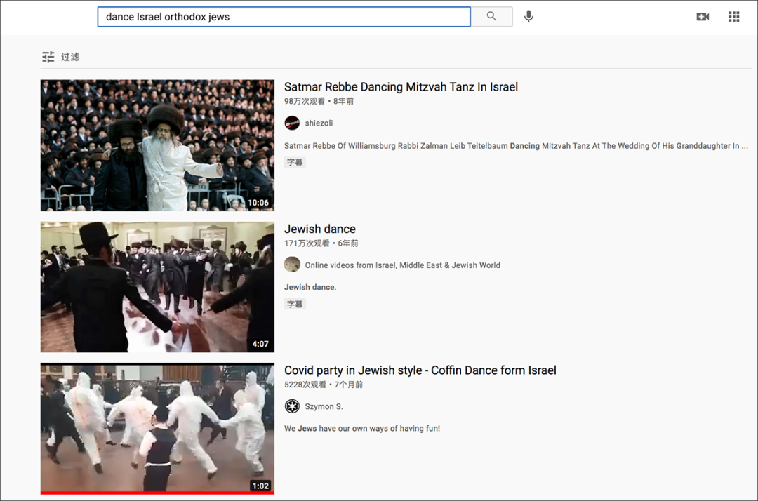758x501 pixels.
Task: Open the Jewish dance video thumbnail
Action: pyautogui.click(x=157, y=287)
